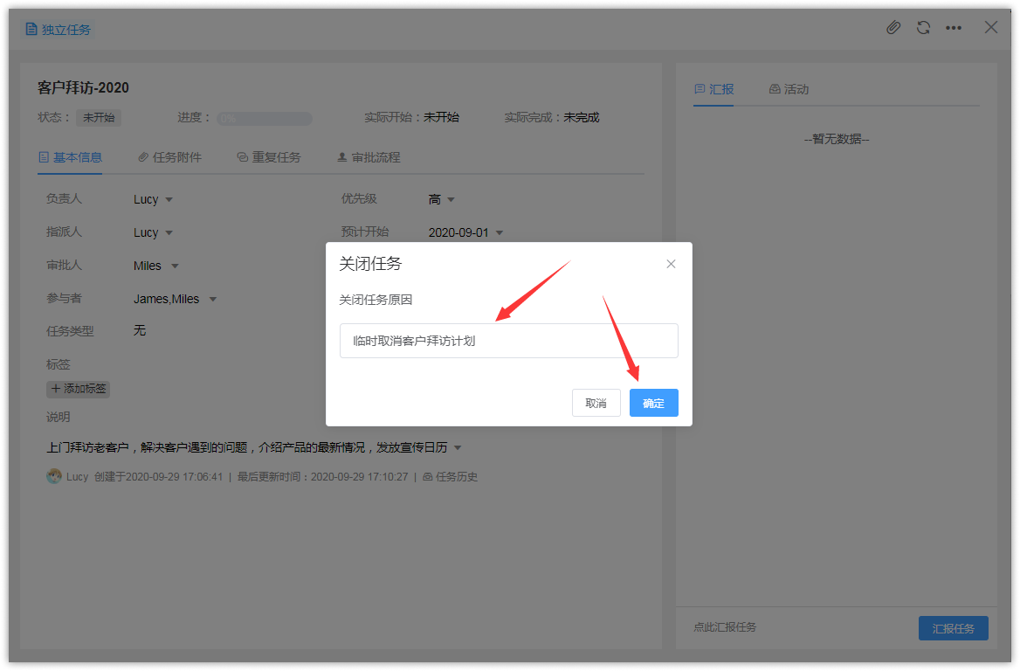Click the 关闭任务原因 reason input field

[508, 341]
